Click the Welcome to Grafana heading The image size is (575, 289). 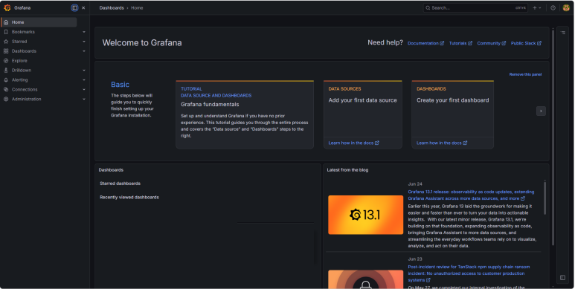(142, 43)
